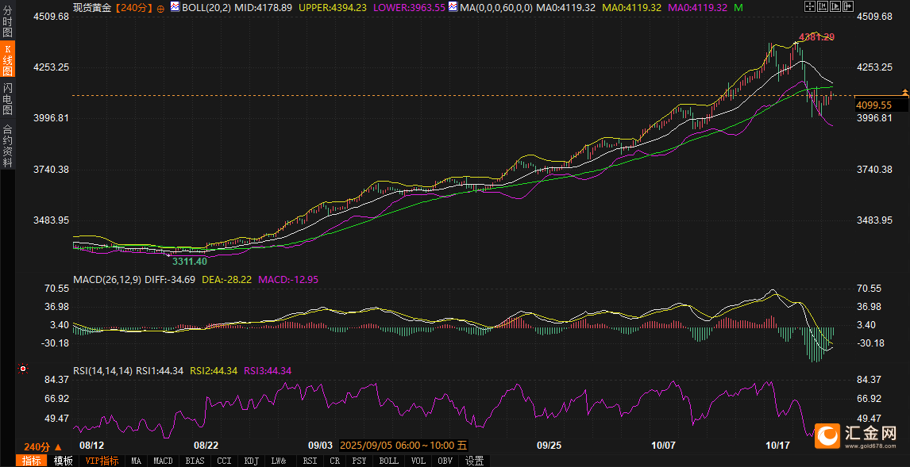Viewport: 910px width, 467px height.
Task: Expand the green M marker after MA values
Action: tap(738, 7)
